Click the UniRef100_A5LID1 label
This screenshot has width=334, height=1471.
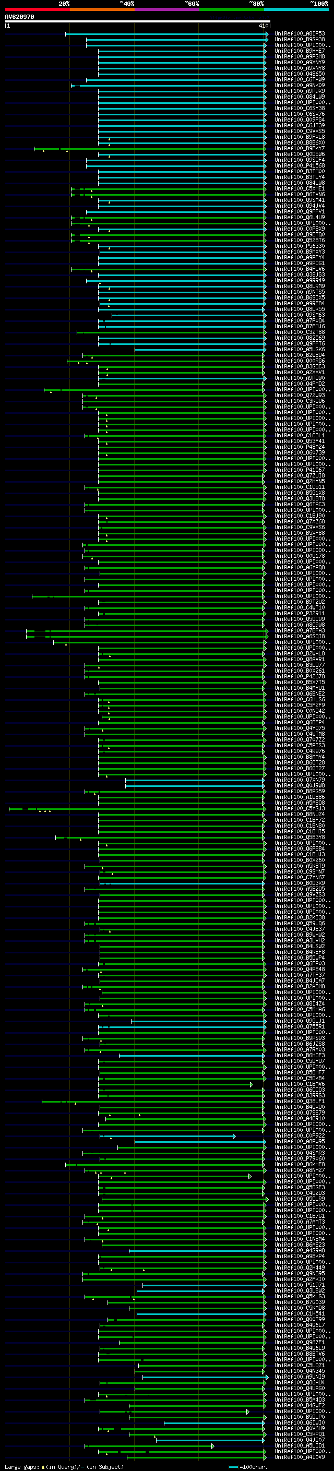coord(300,1445)
